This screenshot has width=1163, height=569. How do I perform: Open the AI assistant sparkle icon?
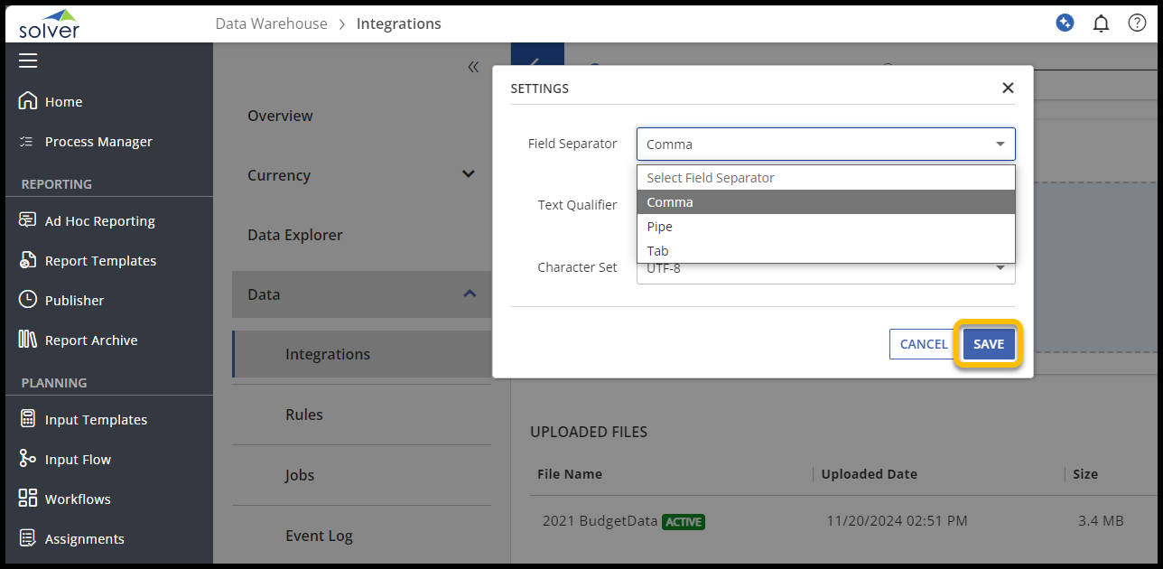point(1065,23)
